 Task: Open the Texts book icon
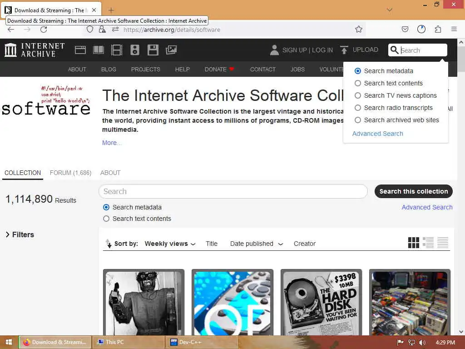[x=99, y=50]
